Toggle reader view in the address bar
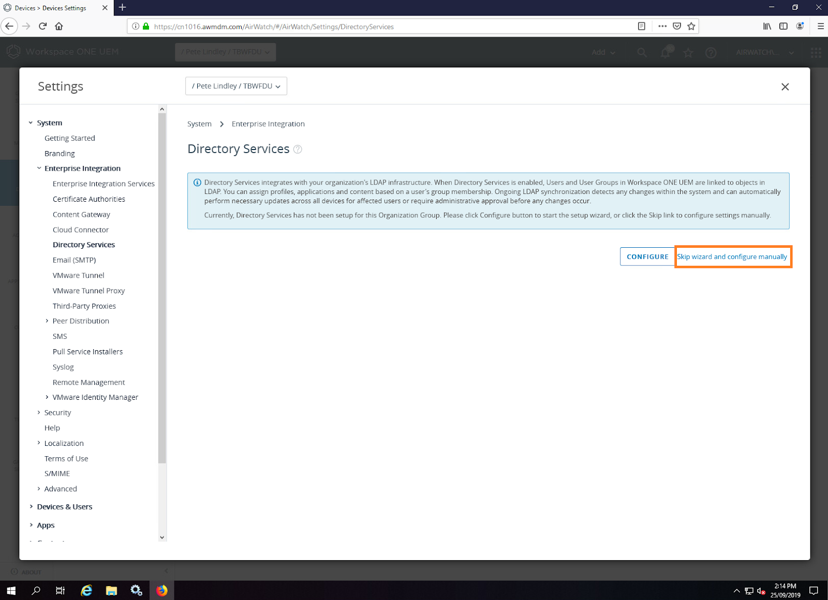828x600 pixels. coord(642,26)
